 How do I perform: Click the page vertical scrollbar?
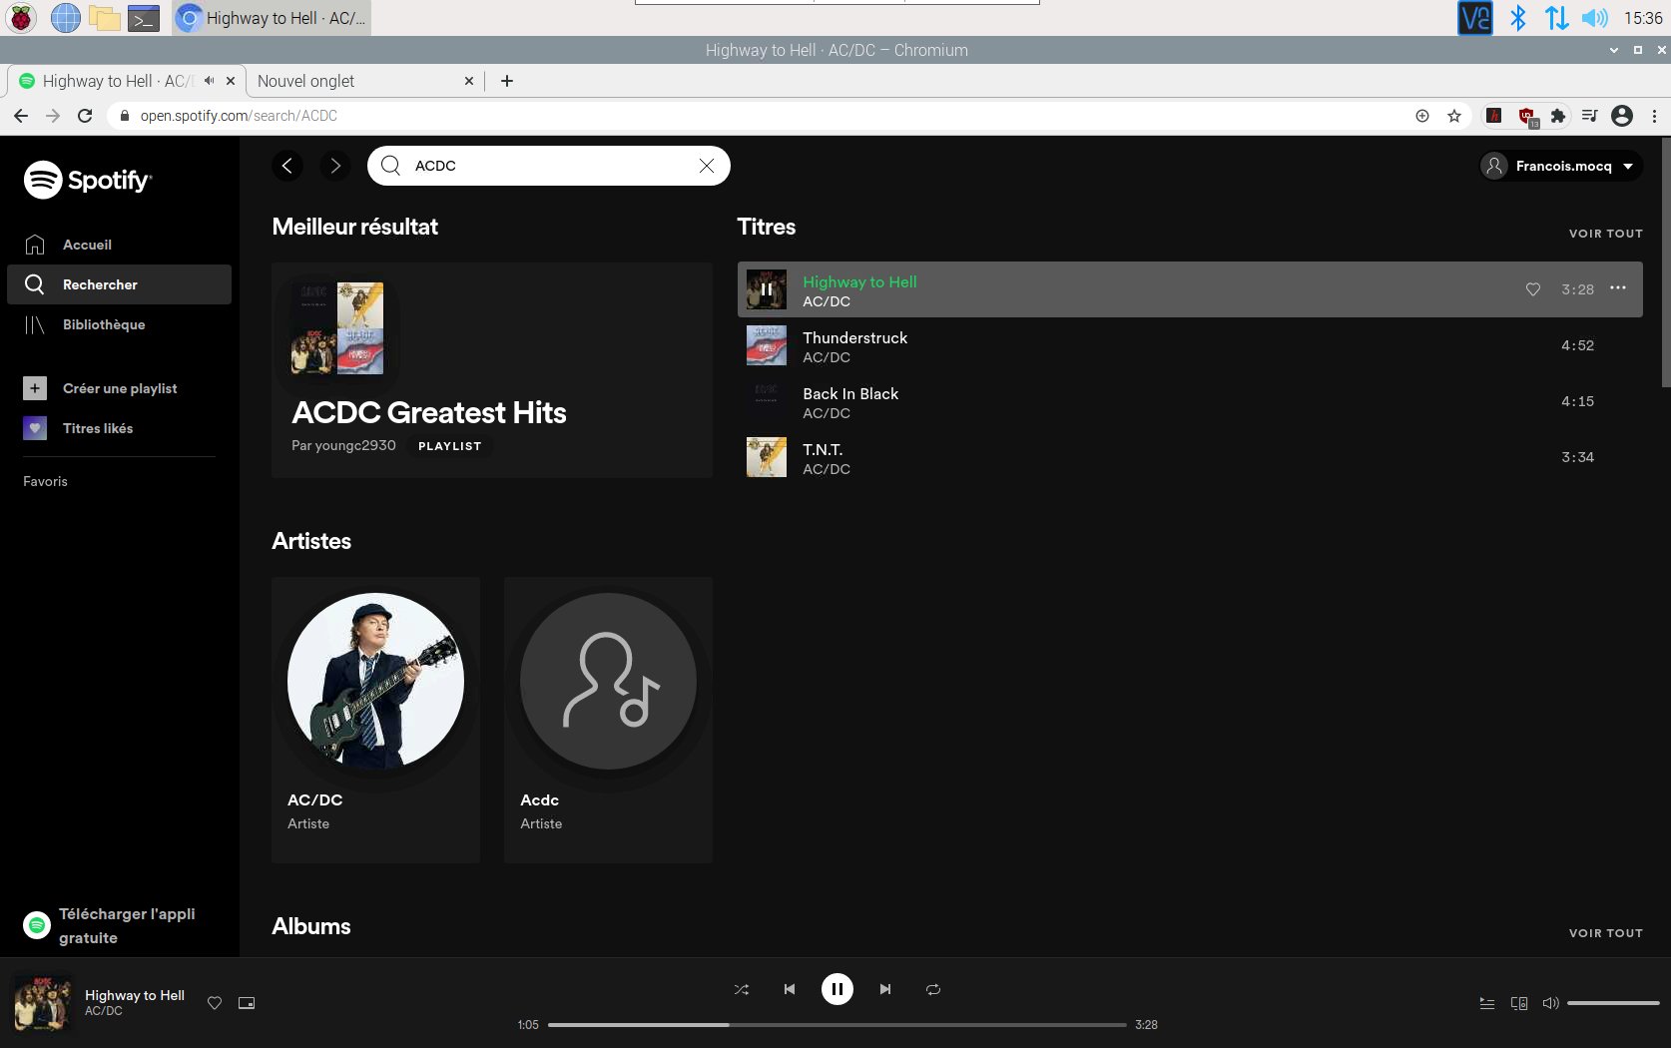click(1665, 262)
